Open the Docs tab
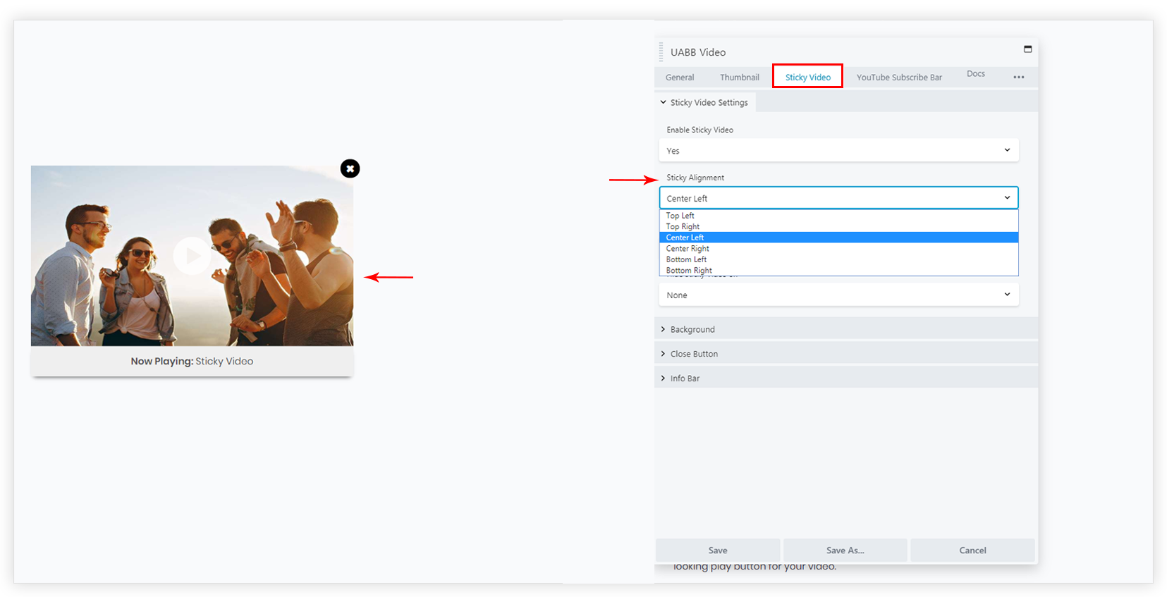 point(975,74)
